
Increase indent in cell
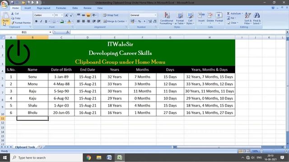click(x=99, y=21)
